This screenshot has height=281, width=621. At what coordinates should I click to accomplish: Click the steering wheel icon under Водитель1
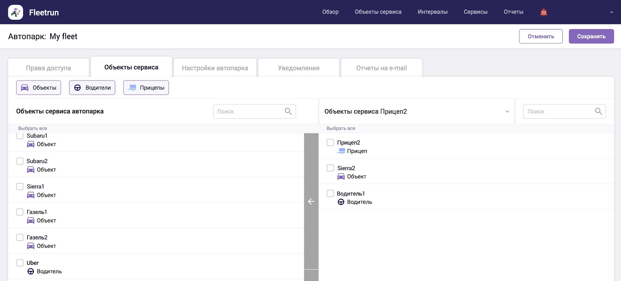(341, 202)
